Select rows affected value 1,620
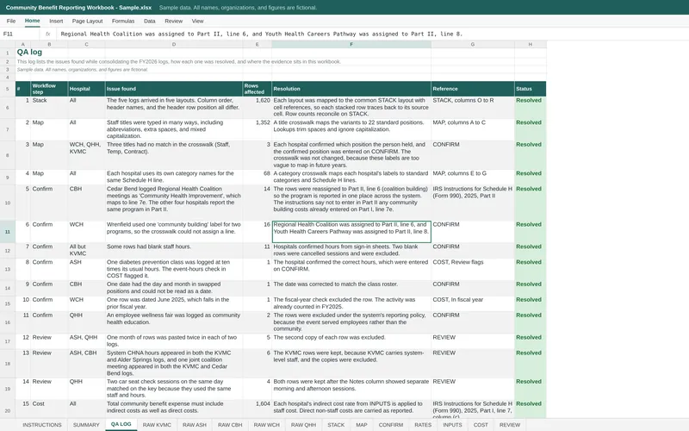The height and width of the screenshot is (431, 689). tap(257, 107)
